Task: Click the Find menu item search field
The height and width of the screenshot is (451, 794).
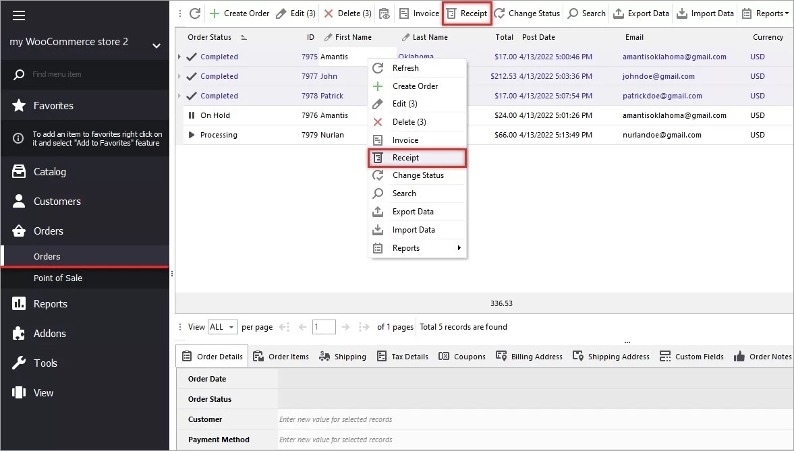Action: click(x=88, y=74)
